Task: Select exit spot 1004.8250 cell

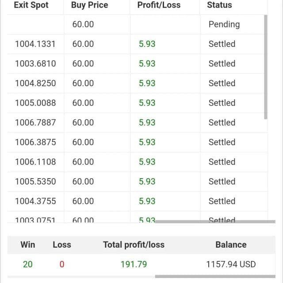Action: tap(35, 84)
